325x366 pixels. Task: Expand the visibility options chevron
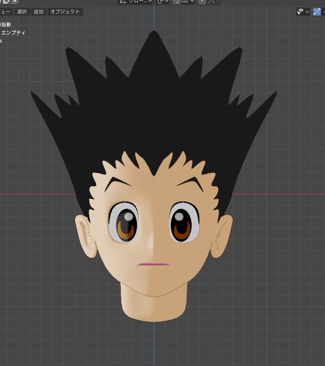coord(307,12)
